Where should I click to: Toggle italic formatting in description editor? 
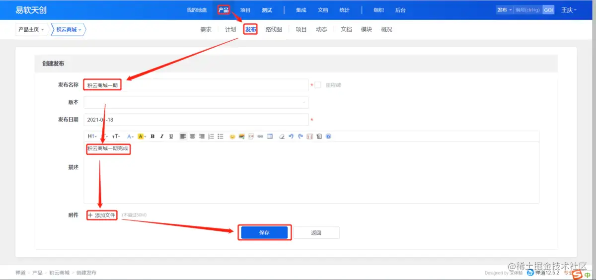coord(162,136)
